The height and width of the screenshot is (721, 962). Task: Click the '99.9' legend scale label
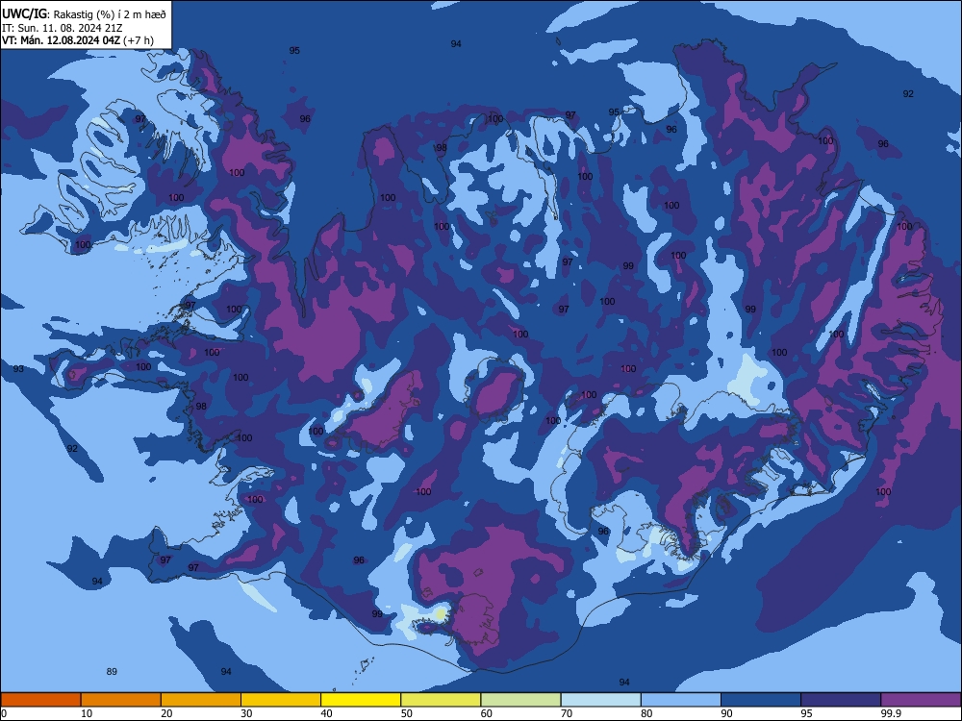point(890,713)
